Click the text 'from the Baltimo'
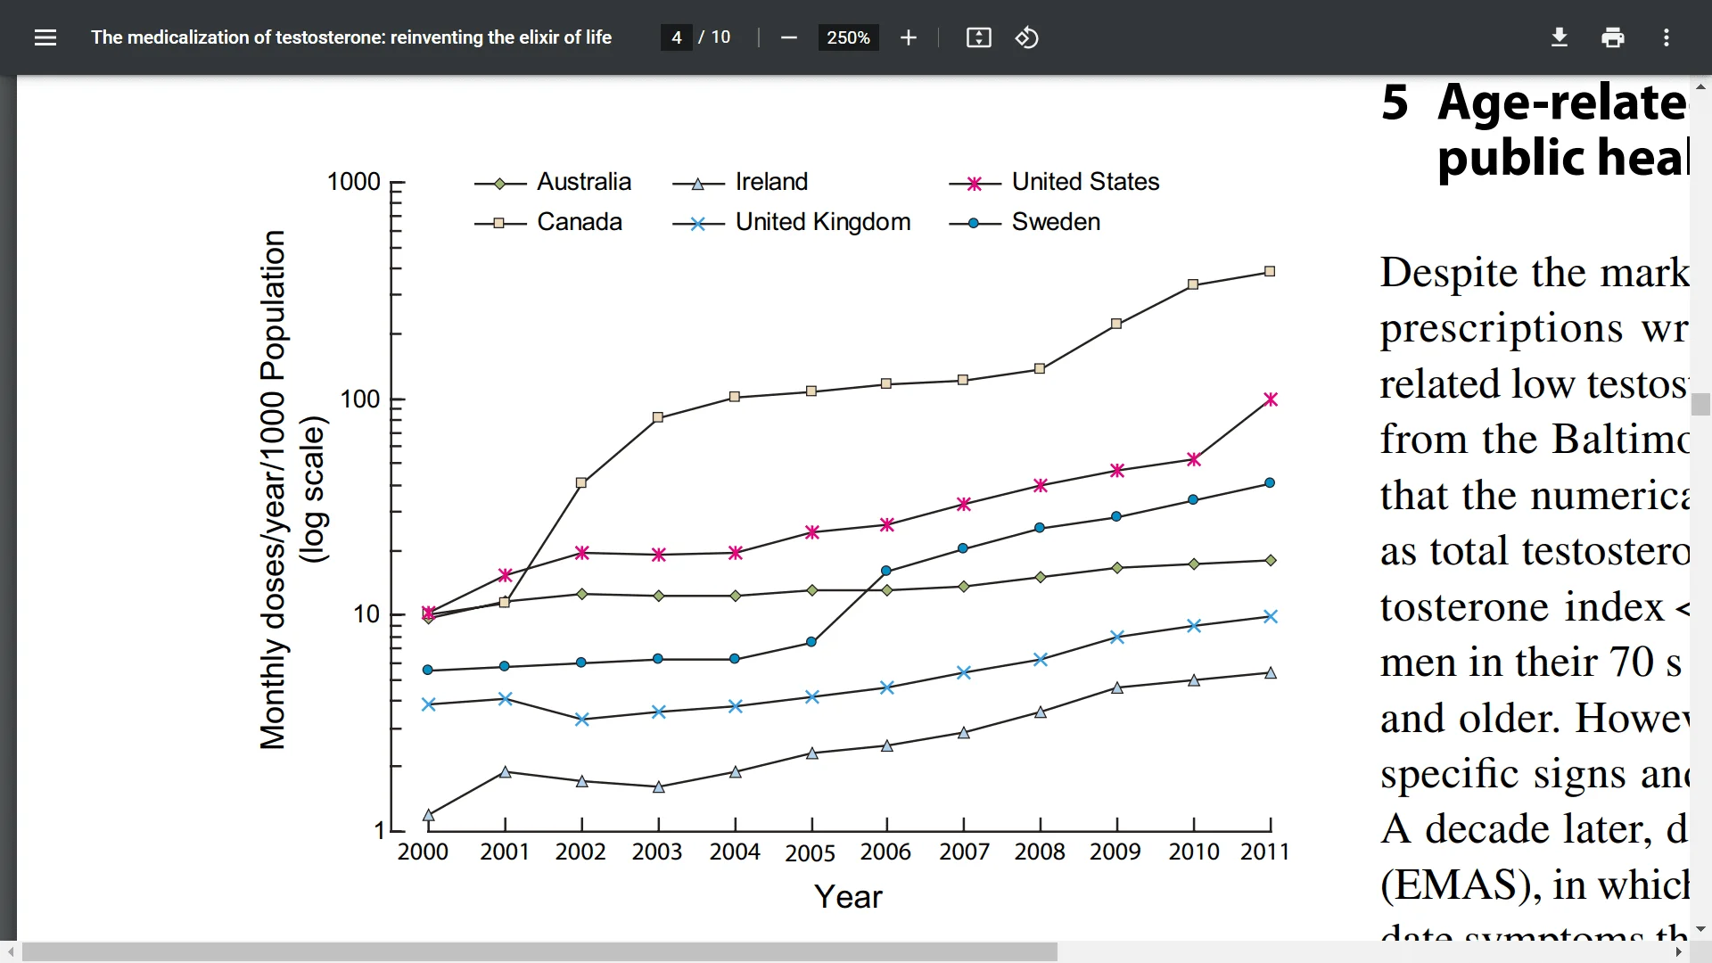Screen dimensions: 1712x963 pyautogui.click(x=1535, y=439)
